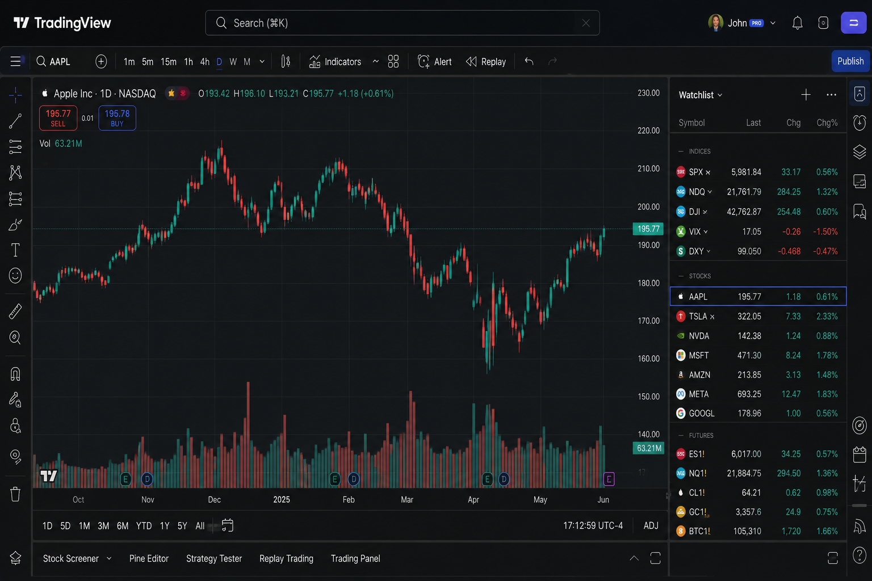872x581 pixels.
Task: Set chart range to YTD
Action: coord(144,526)
